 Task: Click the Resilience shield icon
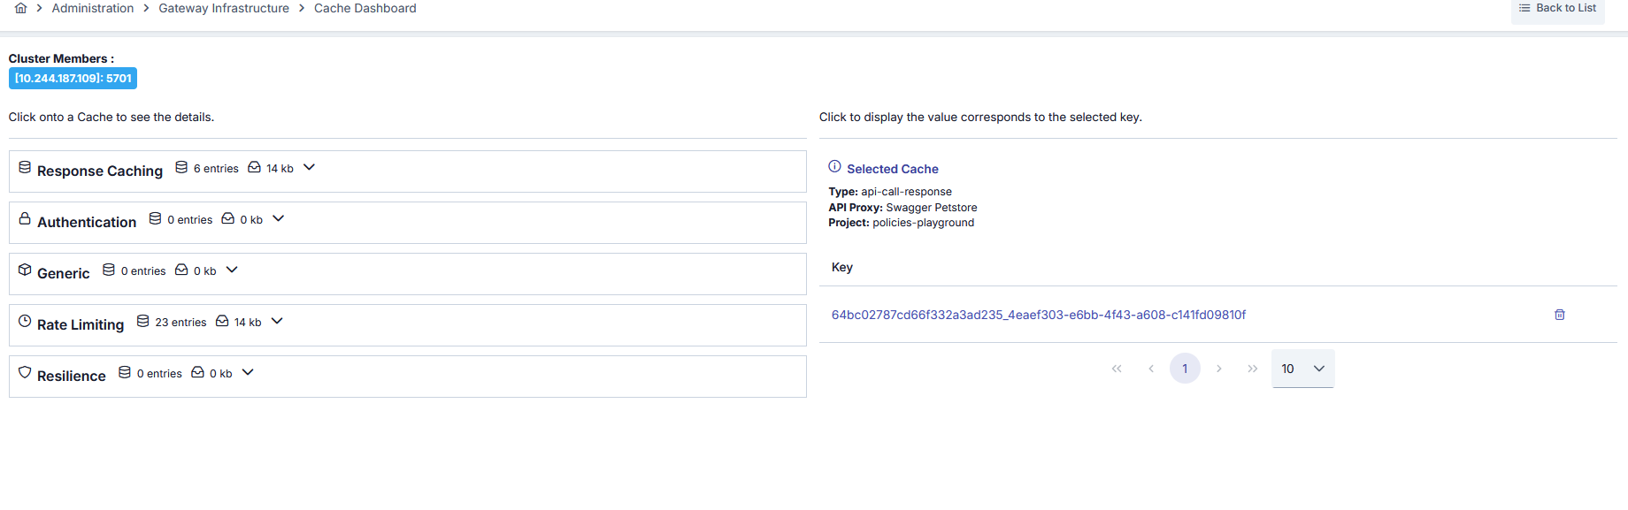tap(25, 372)
